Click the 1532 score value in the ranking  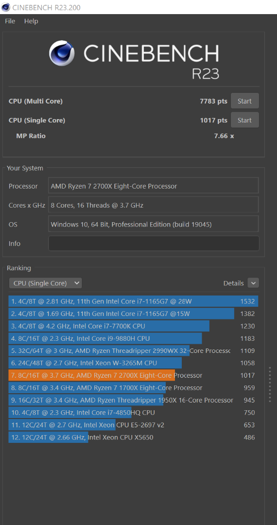247,301
